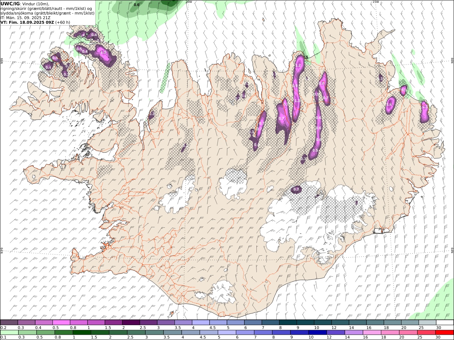
Task: Click the deep blue 10 swatch in lower legend
Action: 317,332
